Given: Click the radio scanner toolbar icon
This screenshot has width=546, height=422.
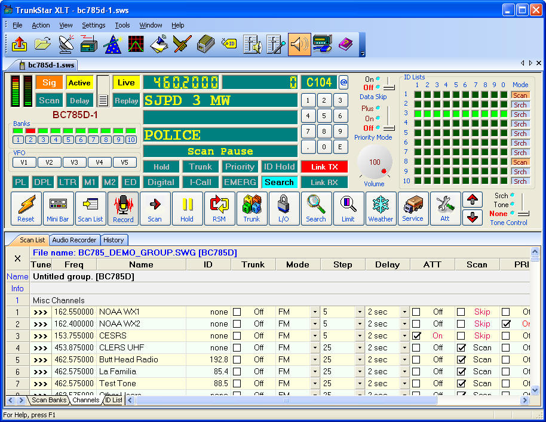Looking at the screenshot, I should point(89,44).
